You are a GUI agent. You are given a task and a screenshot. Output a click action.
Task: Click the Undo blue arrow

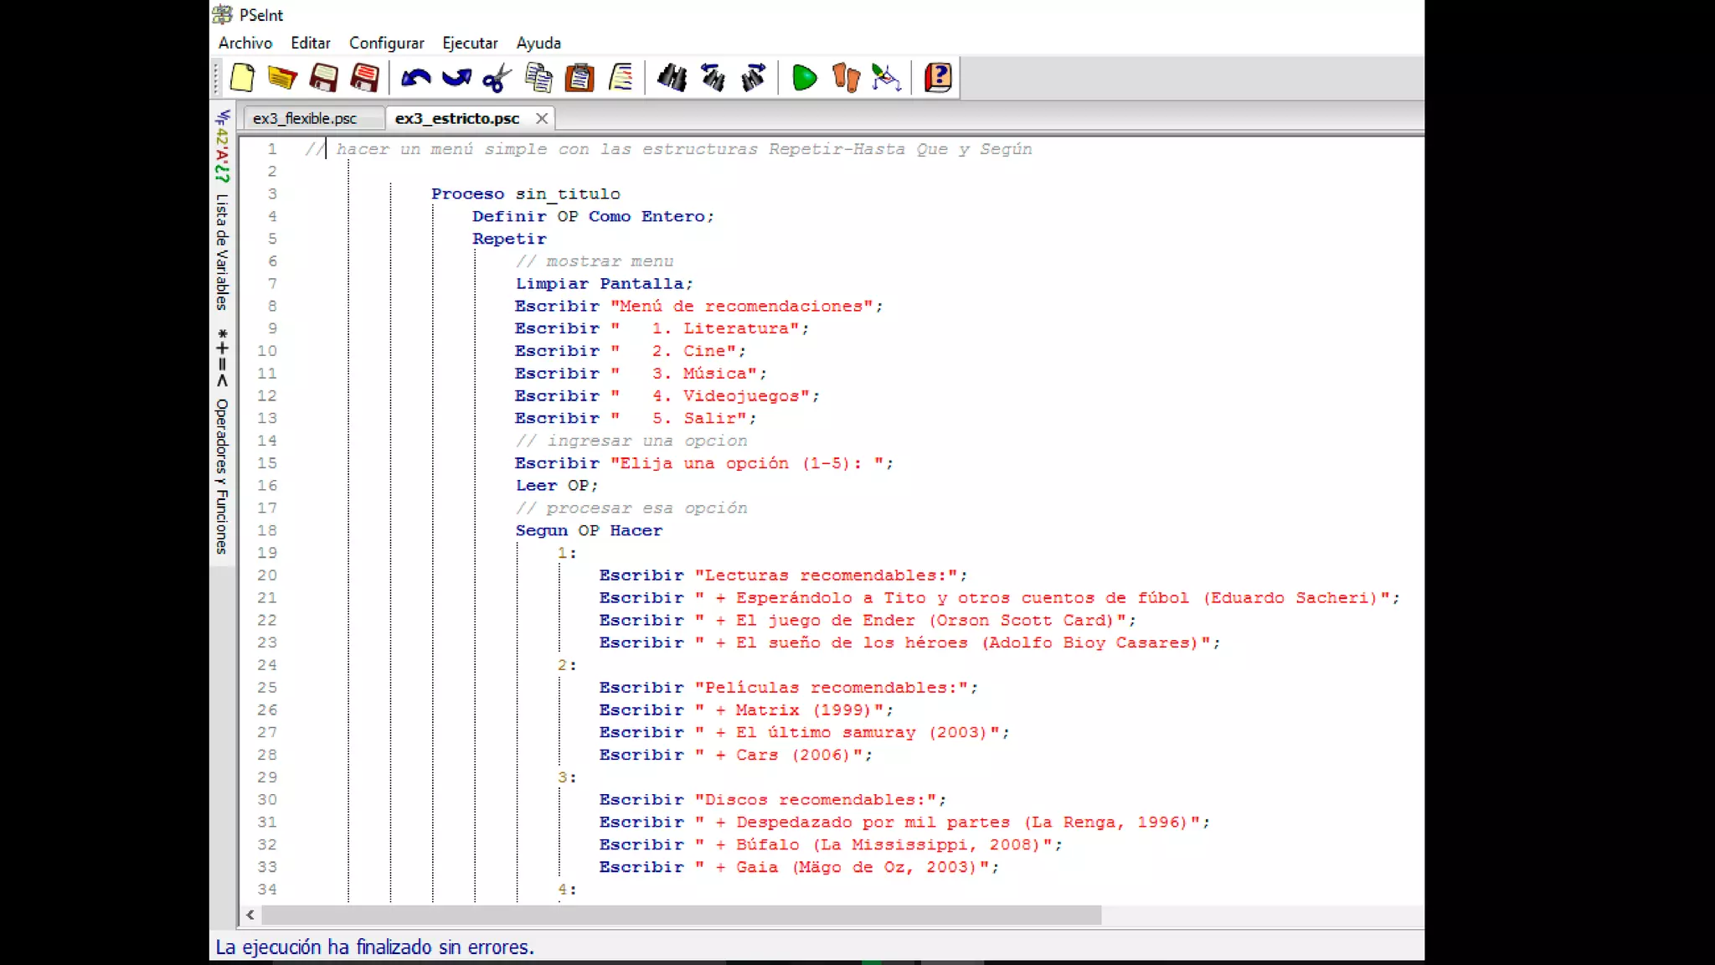tap(415, 78)
